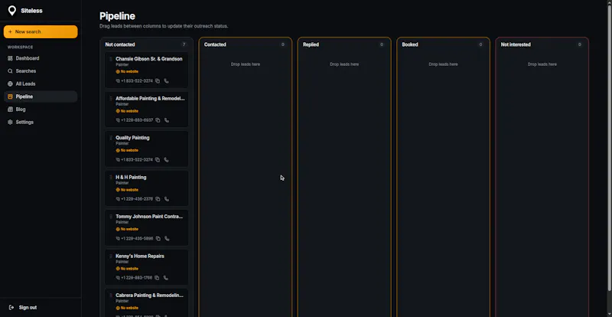Click the No website badge on H & H Painting
The image size is (612, 317).
[127, 190]
